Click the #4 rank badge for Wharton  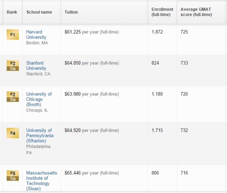12,133
